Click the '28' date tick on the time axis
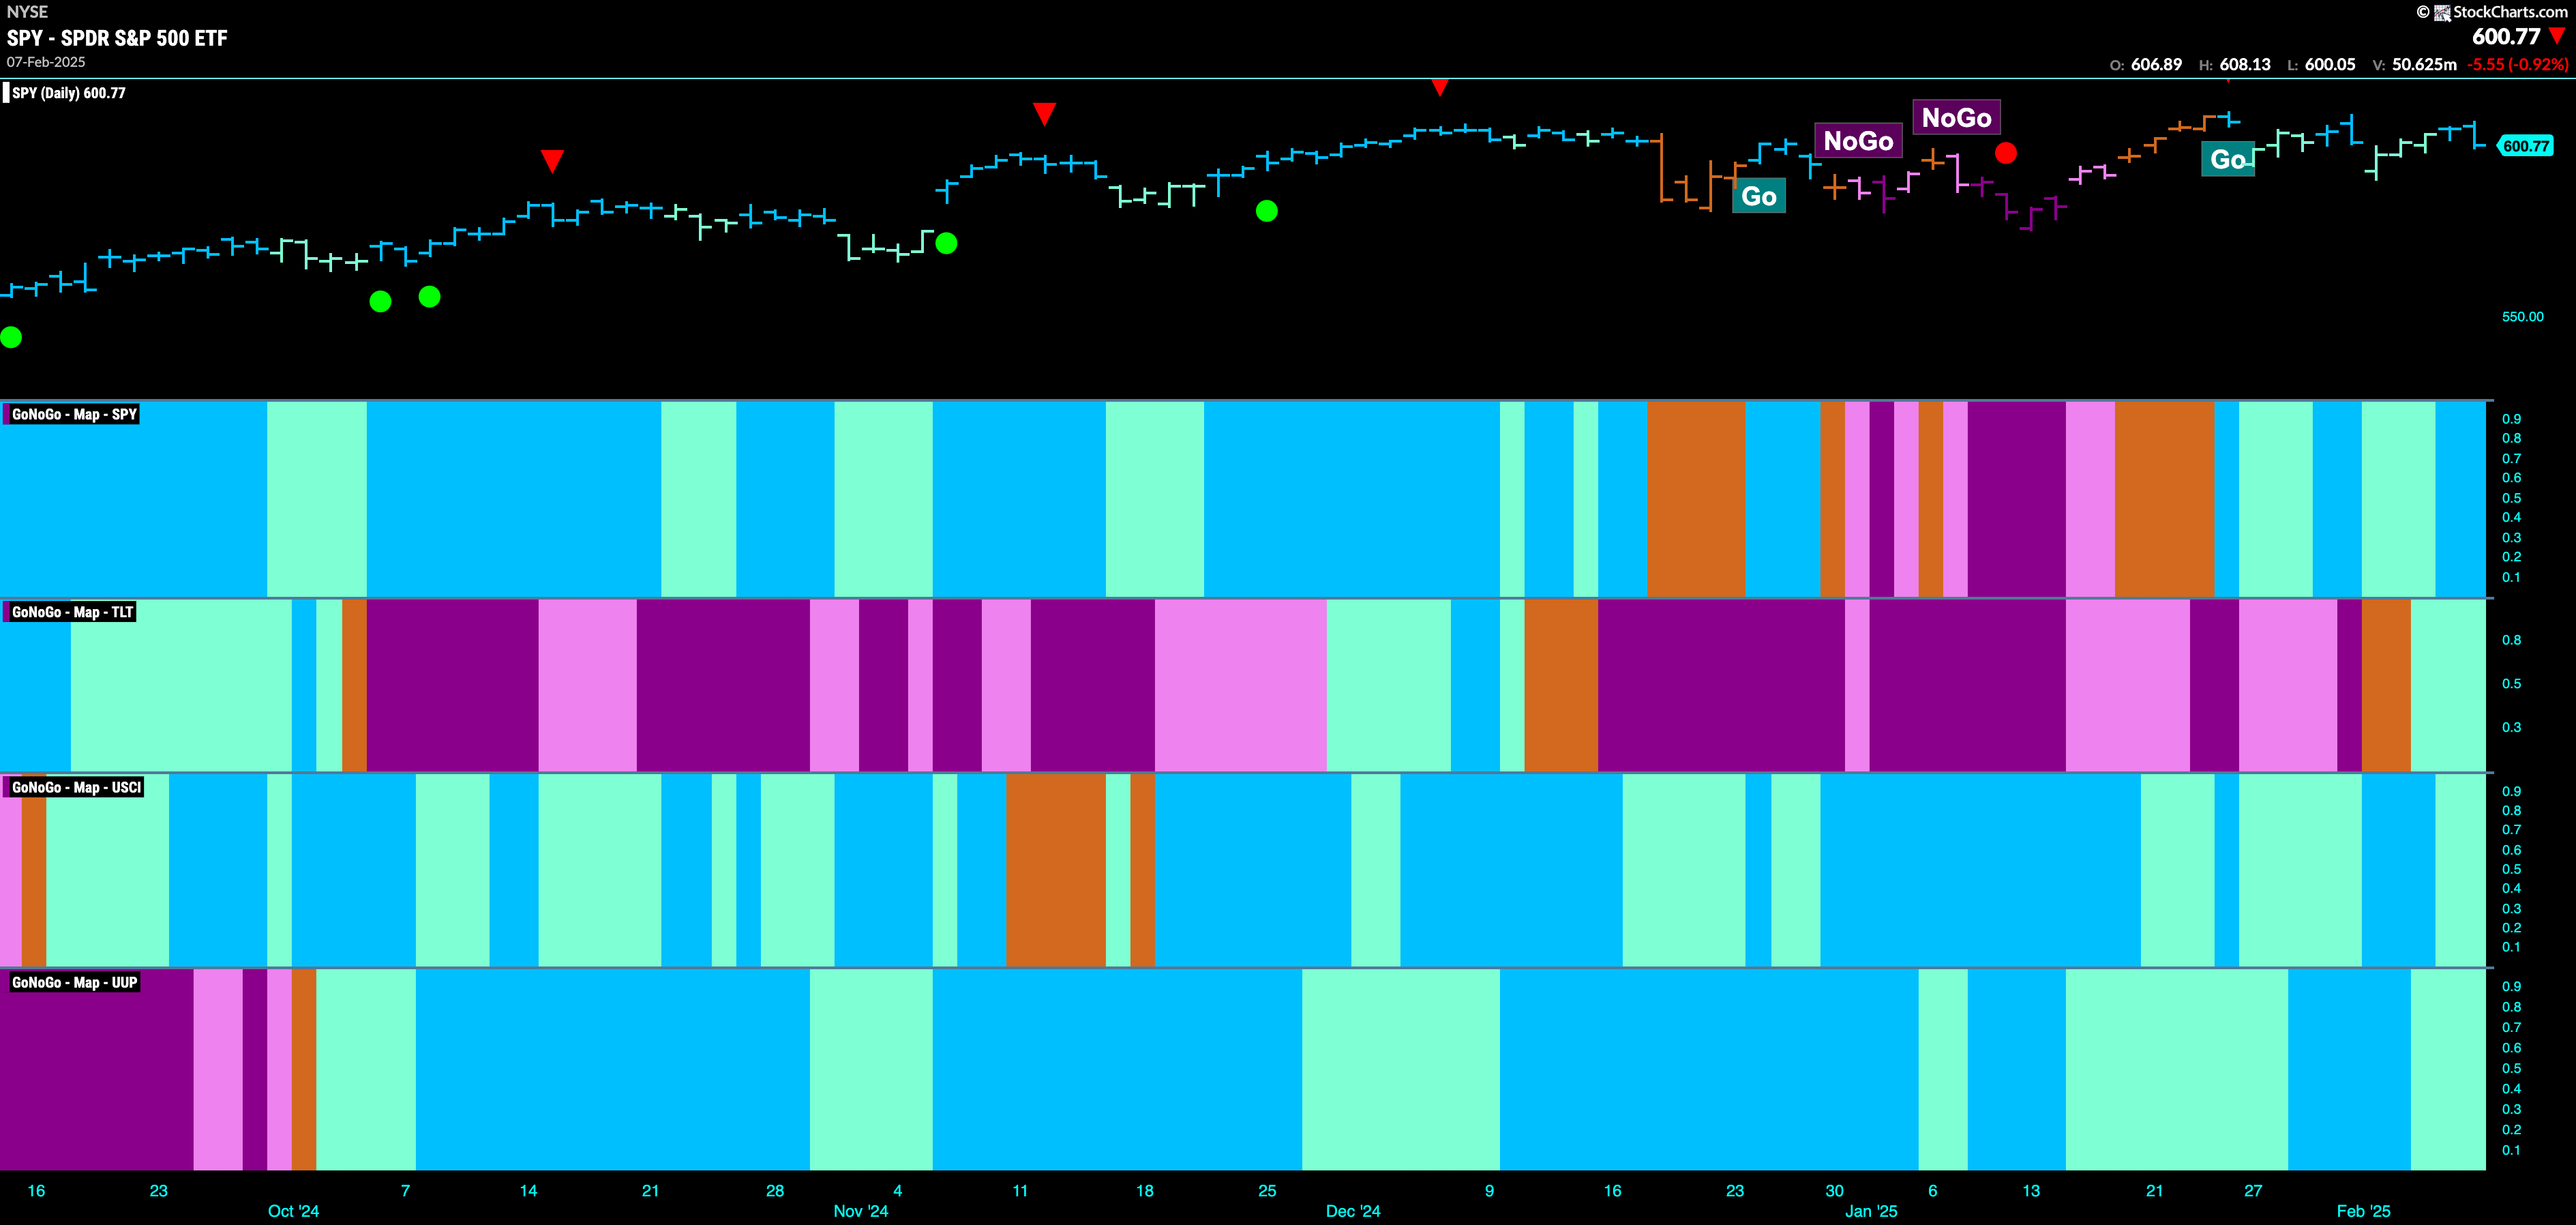 [x=775, y=1190]
